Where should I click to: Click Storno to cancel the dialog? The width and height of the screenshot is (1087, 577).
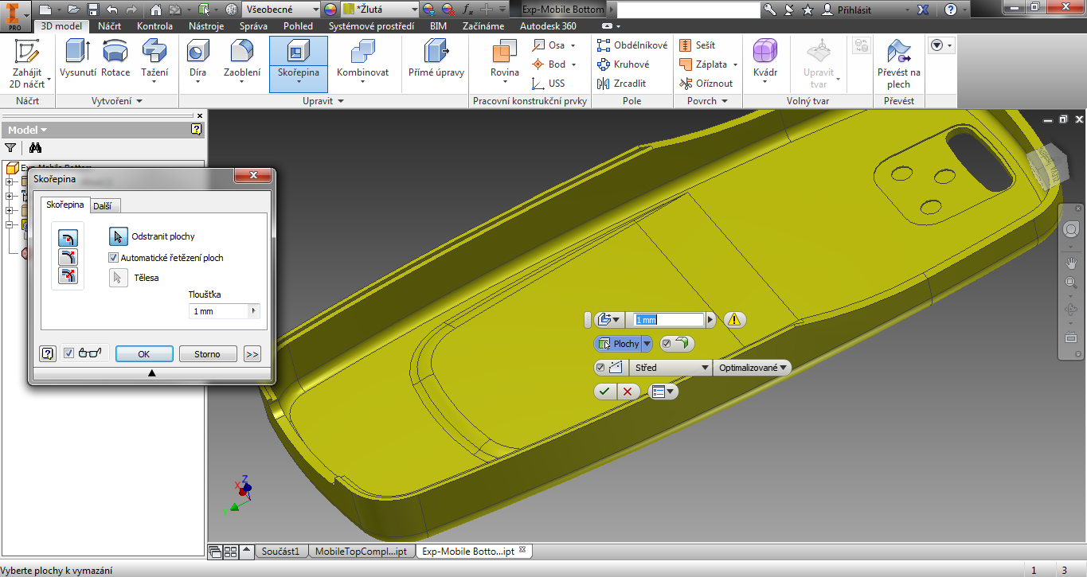tap(207, 354)
